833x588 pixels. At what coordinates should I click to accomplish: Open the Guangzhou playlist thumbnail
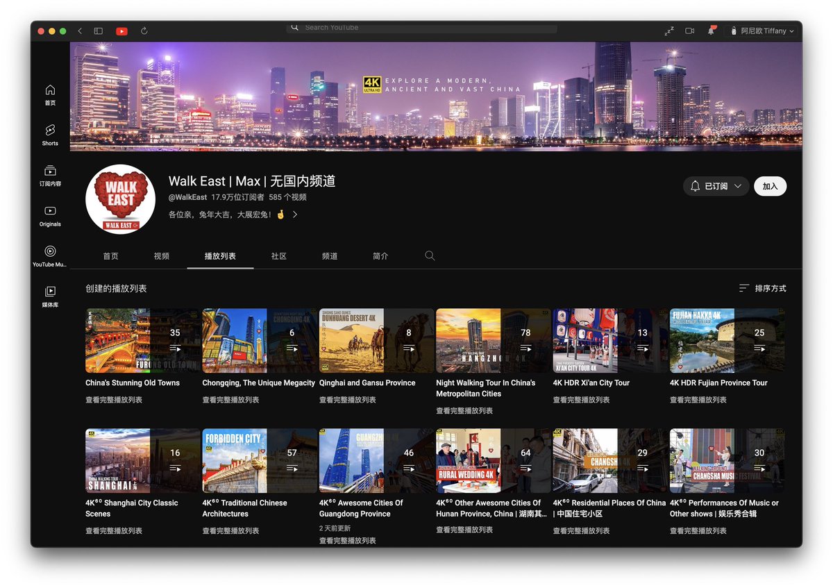tap(376, 460)
